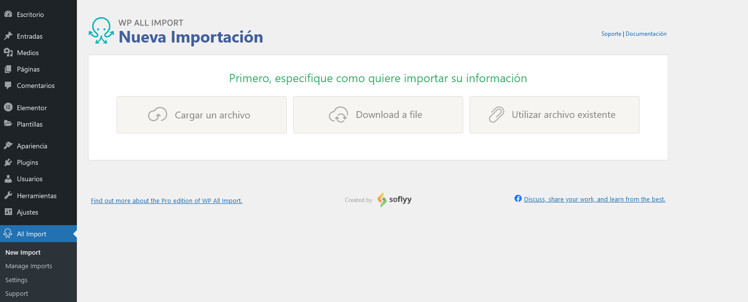Open the Soporte link
This screenshot has height=302, width=748.
pyautogui.click(x=611, y=34)
